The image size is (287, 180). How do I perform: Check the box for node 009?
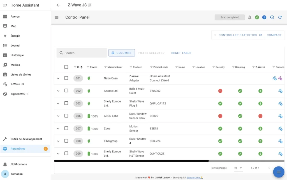coord(66,153)
